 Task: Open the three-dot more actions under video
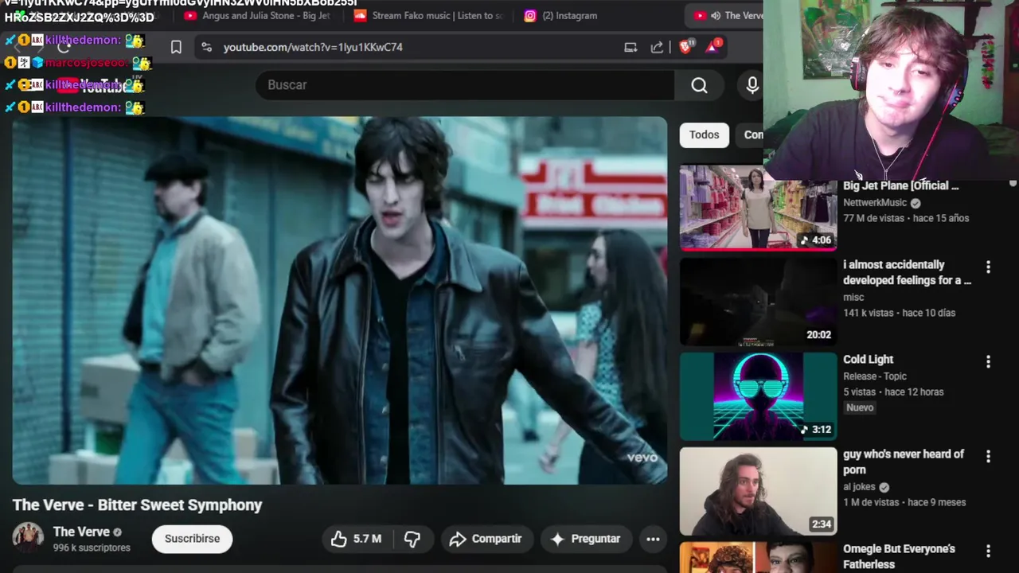point(653,539)
